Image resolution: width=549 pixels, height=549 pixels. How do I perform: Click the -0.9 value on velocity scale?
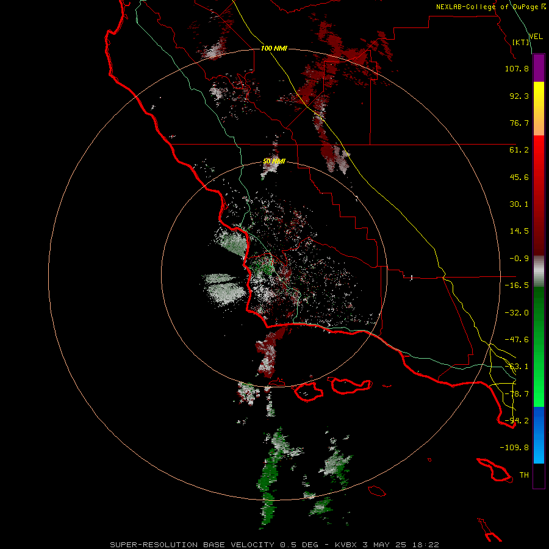(519, 259)
